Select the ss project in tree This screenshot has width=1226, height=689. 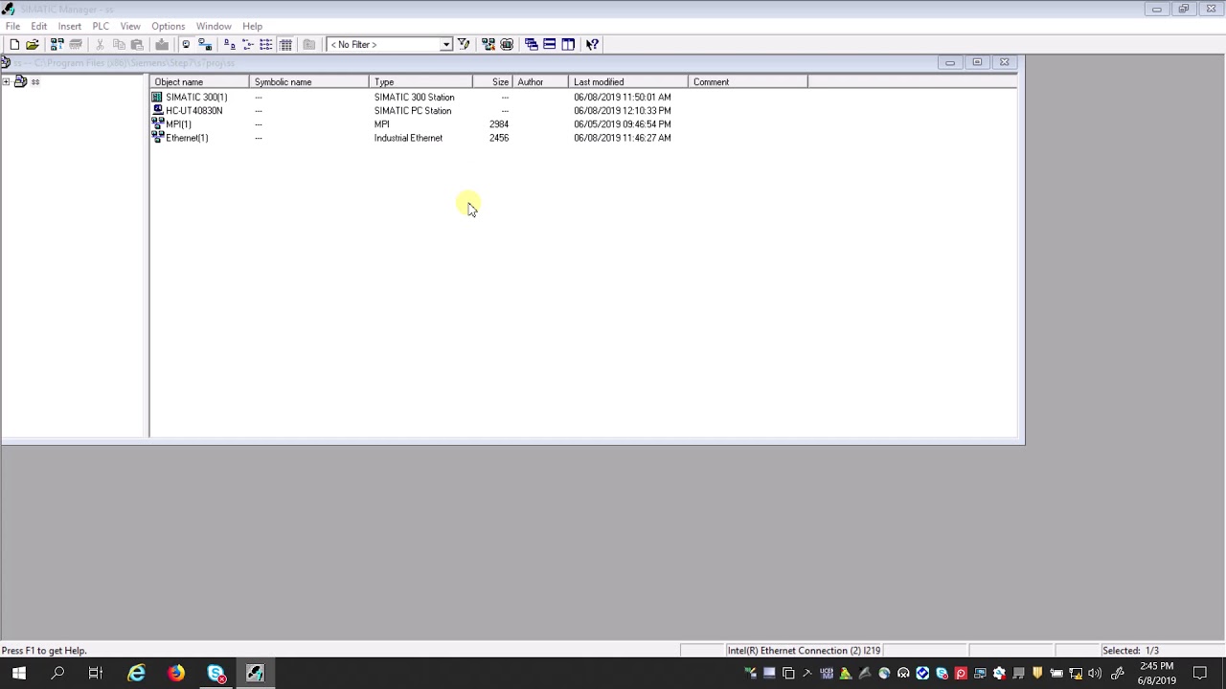coord(35,81)
